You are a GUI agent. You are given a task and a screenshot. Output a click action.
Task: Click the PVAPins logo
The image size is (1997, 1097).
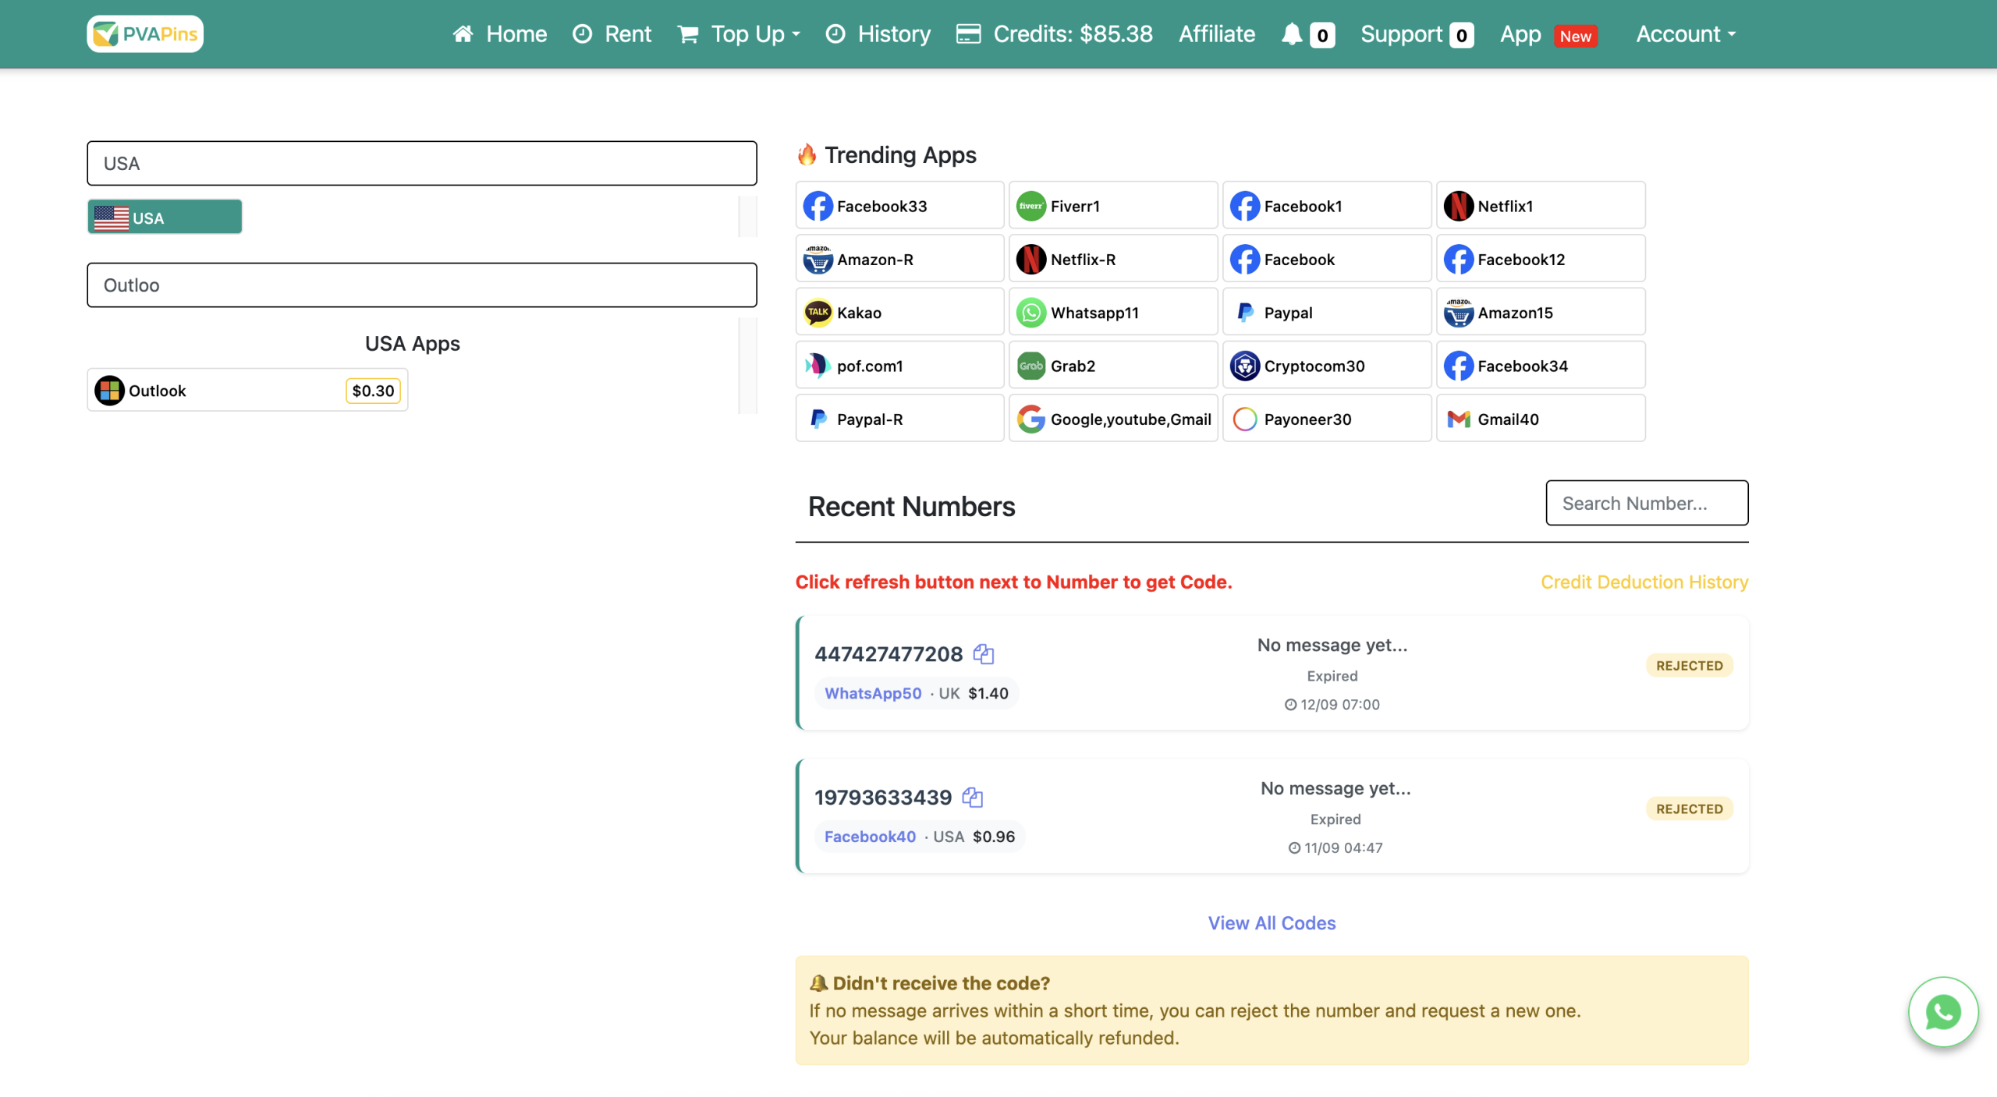pyautogui.click(x=145, y=34)
